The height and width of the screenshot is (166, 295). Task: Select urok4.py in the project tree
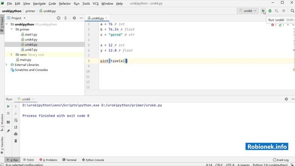click(31, 40)
